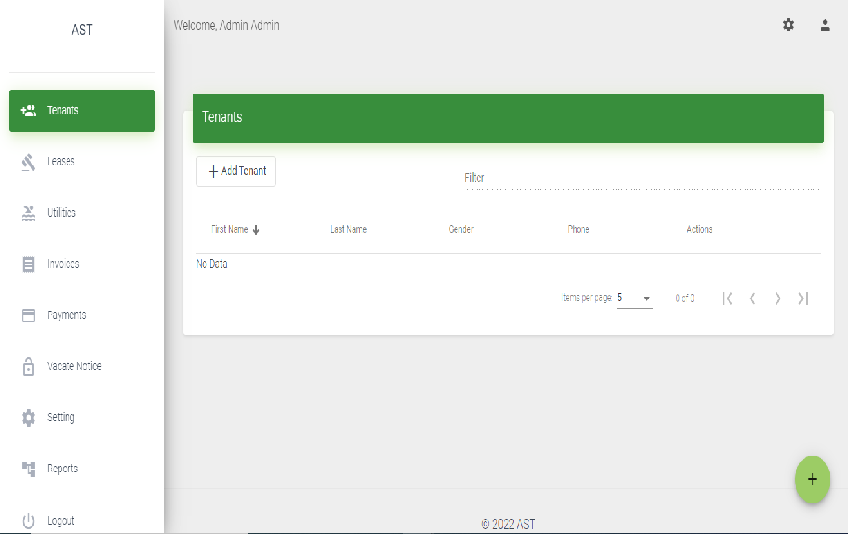Viewport: 848px width, 534px height.
Task: Open the Vacate Notice page
Action: [x=74, y=366]
